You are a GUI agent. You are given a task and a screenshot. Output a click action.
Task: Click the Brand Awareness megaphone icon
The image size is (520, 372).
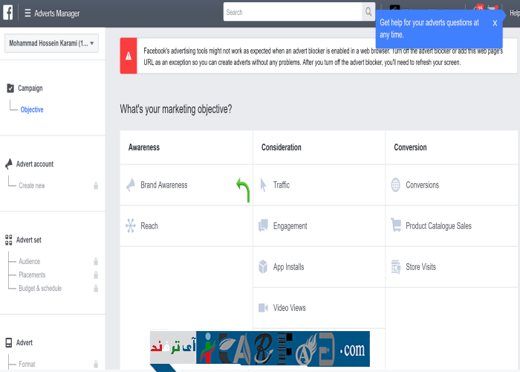[131, 185]
